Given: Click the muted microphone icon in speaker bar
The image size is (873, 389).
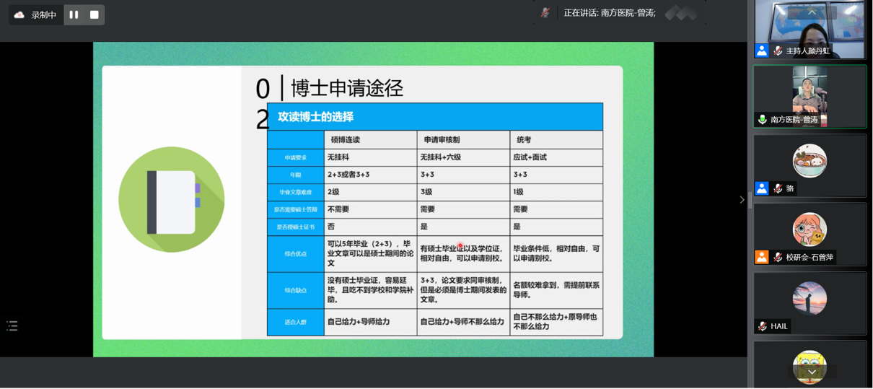Looking at the screenshot, I should point(545,13).
